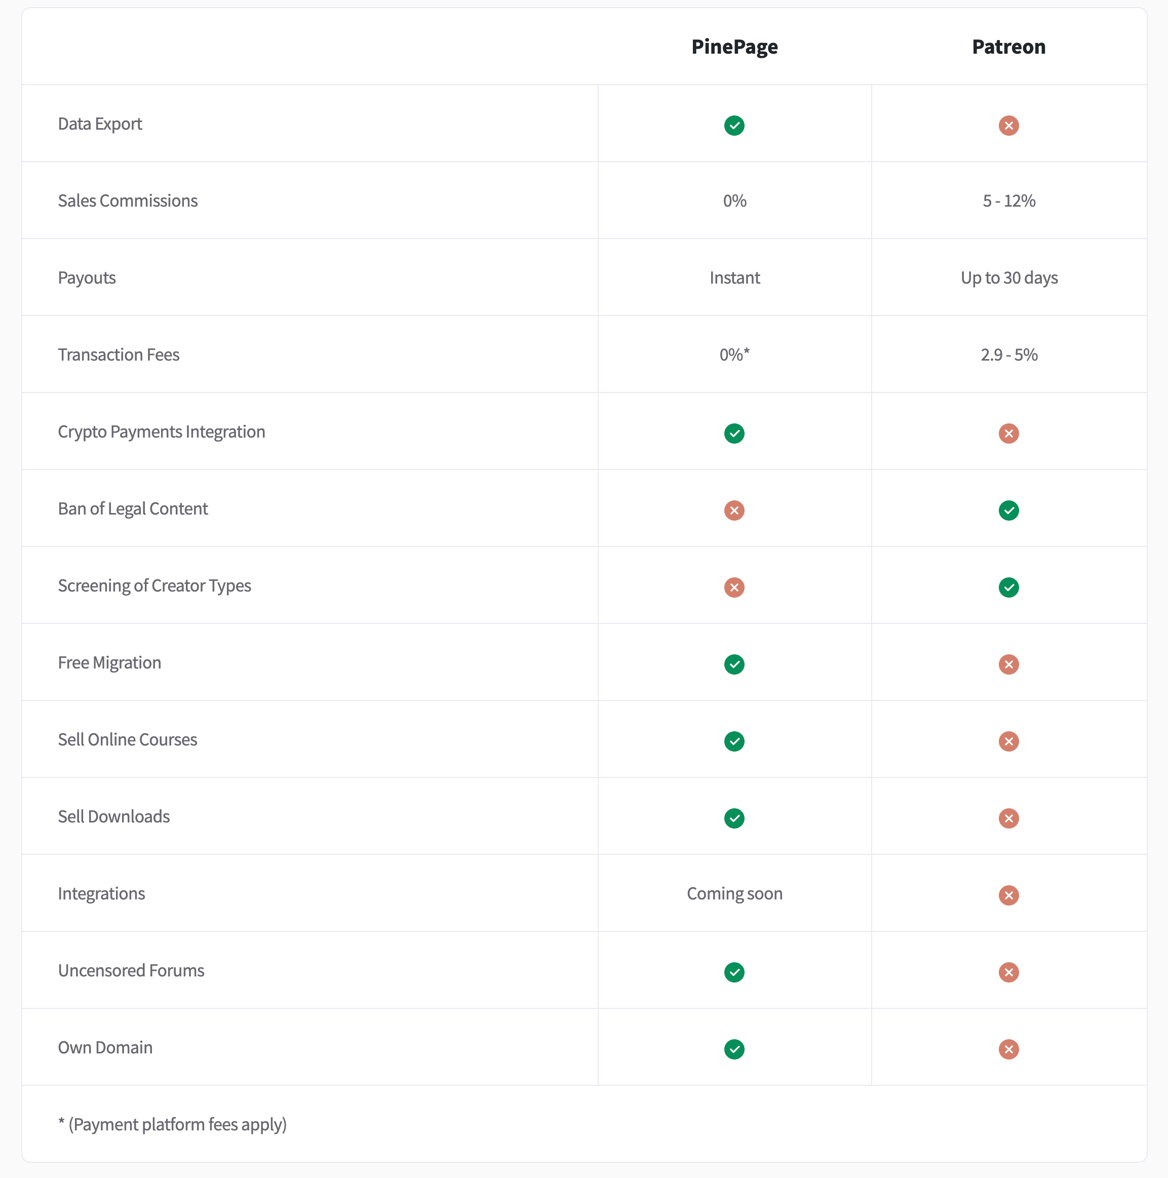
Task: Click the Coming soon text for Integrations
Action: [734, 893]
